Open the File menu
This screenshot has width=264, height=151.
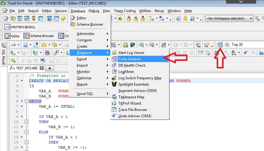point(12,11)
